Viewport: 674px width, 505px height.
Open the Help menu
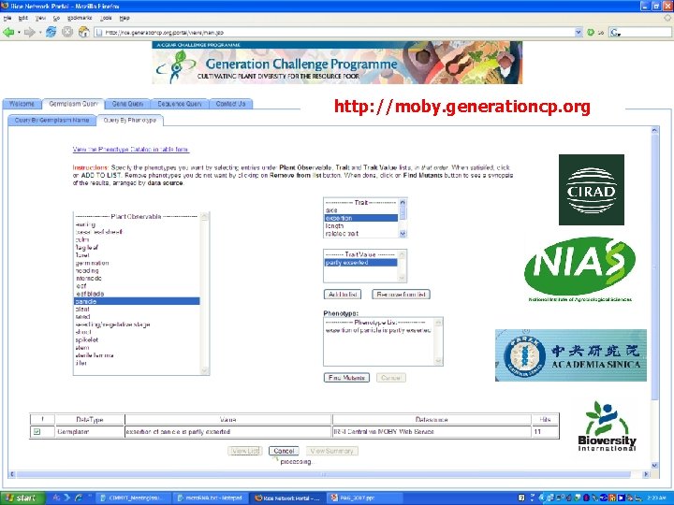125,18
